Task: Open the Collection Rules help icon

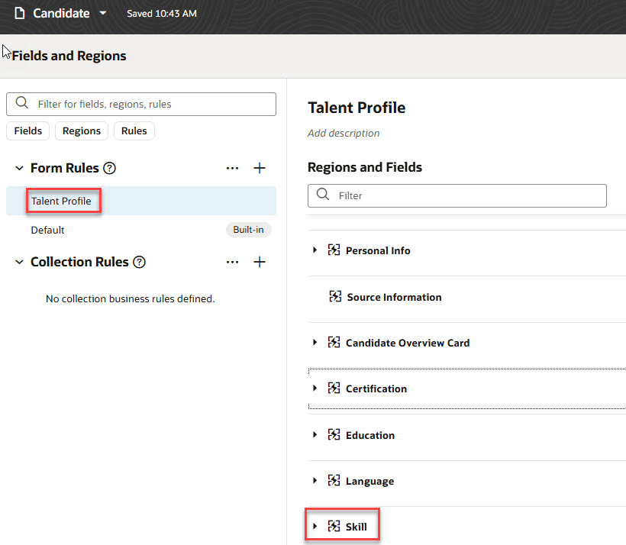Action: [x=139, y=262]
